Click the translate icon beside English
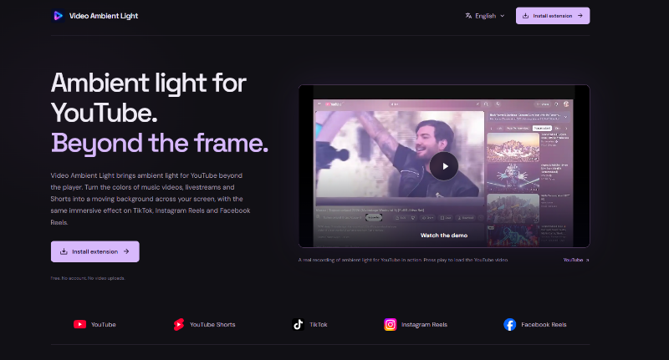 [x=468, y=16]
